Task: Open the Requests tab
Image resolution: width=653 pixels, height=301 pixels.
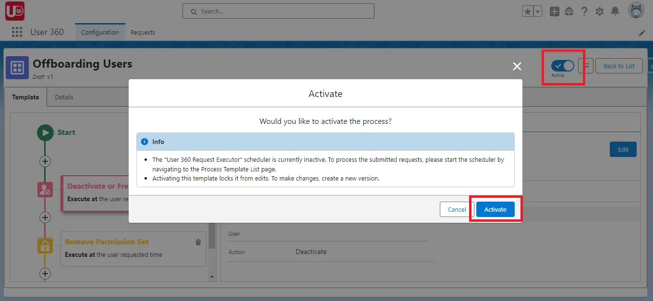Action: pyautogui.click(x=143, y=32)
